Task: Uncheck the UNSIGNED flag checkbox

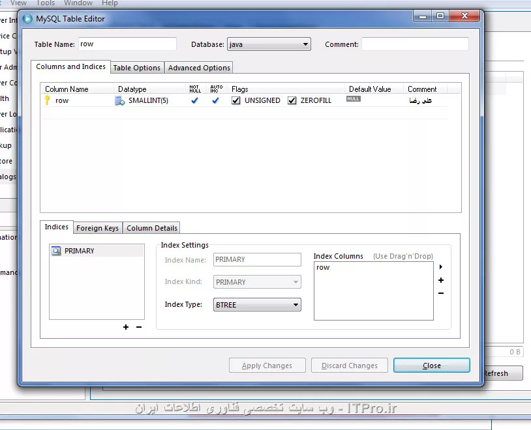Action: pos(235,100)
